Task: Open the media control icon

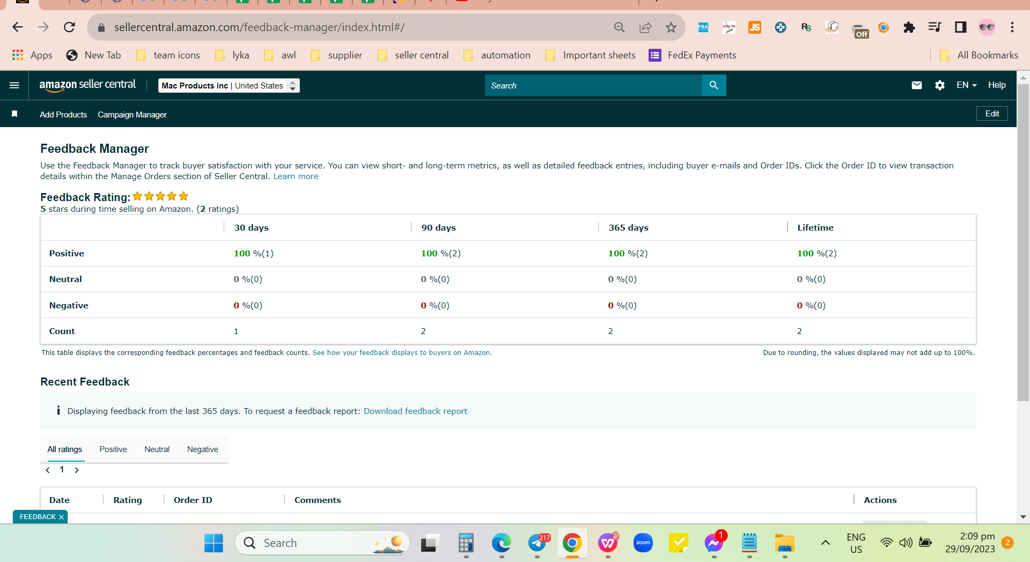Action: (935, 27)
